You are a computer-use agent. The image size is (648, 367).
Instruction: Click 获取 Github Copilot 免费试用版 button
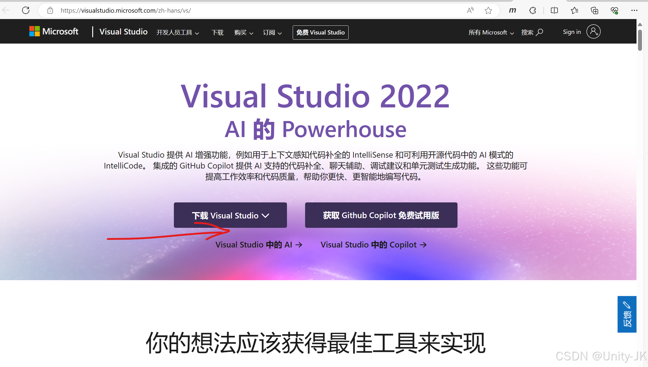[x=381, y=215]
